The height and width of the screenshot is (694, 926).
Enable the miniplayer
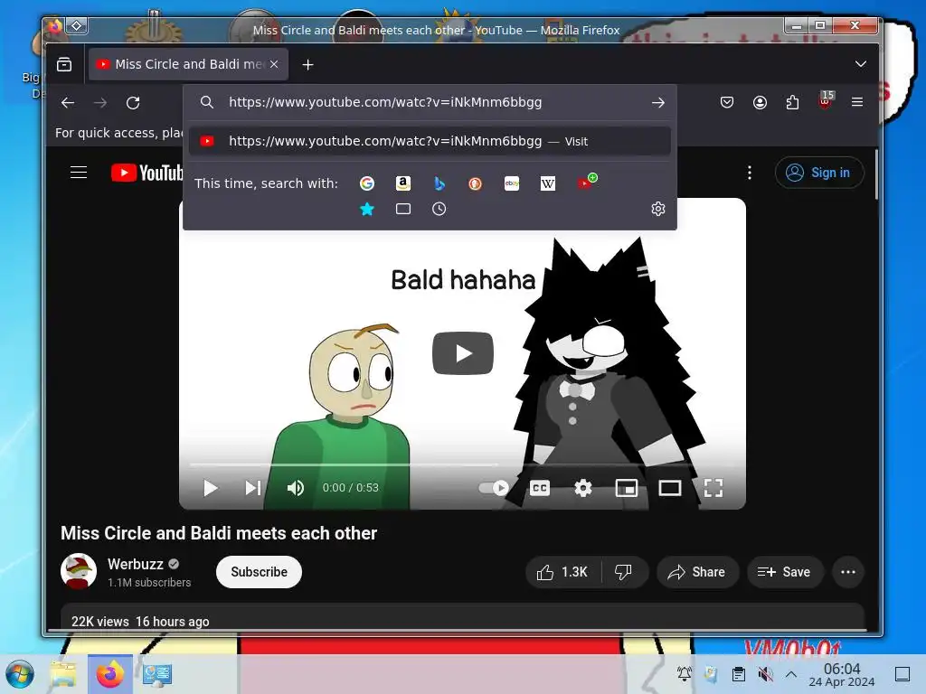point(627,488)
